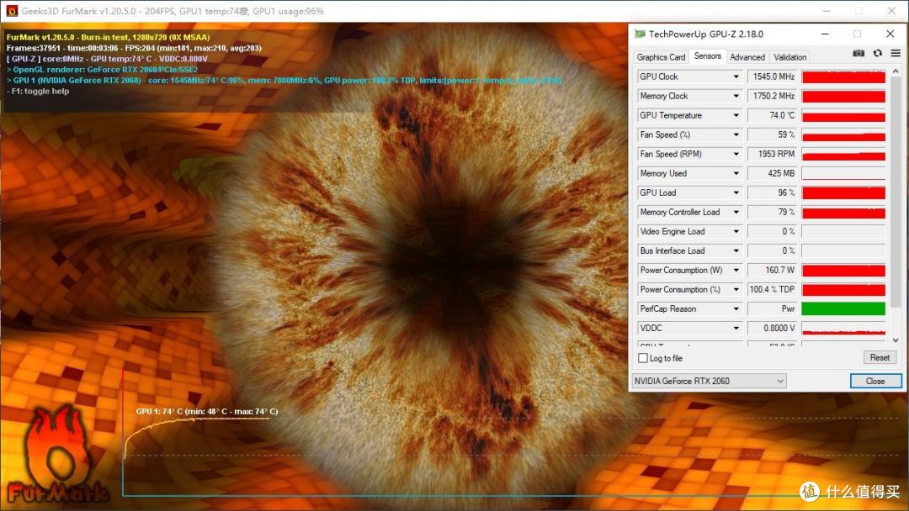
Task: Switch to the Advanced tab
Action: [747, 56]
